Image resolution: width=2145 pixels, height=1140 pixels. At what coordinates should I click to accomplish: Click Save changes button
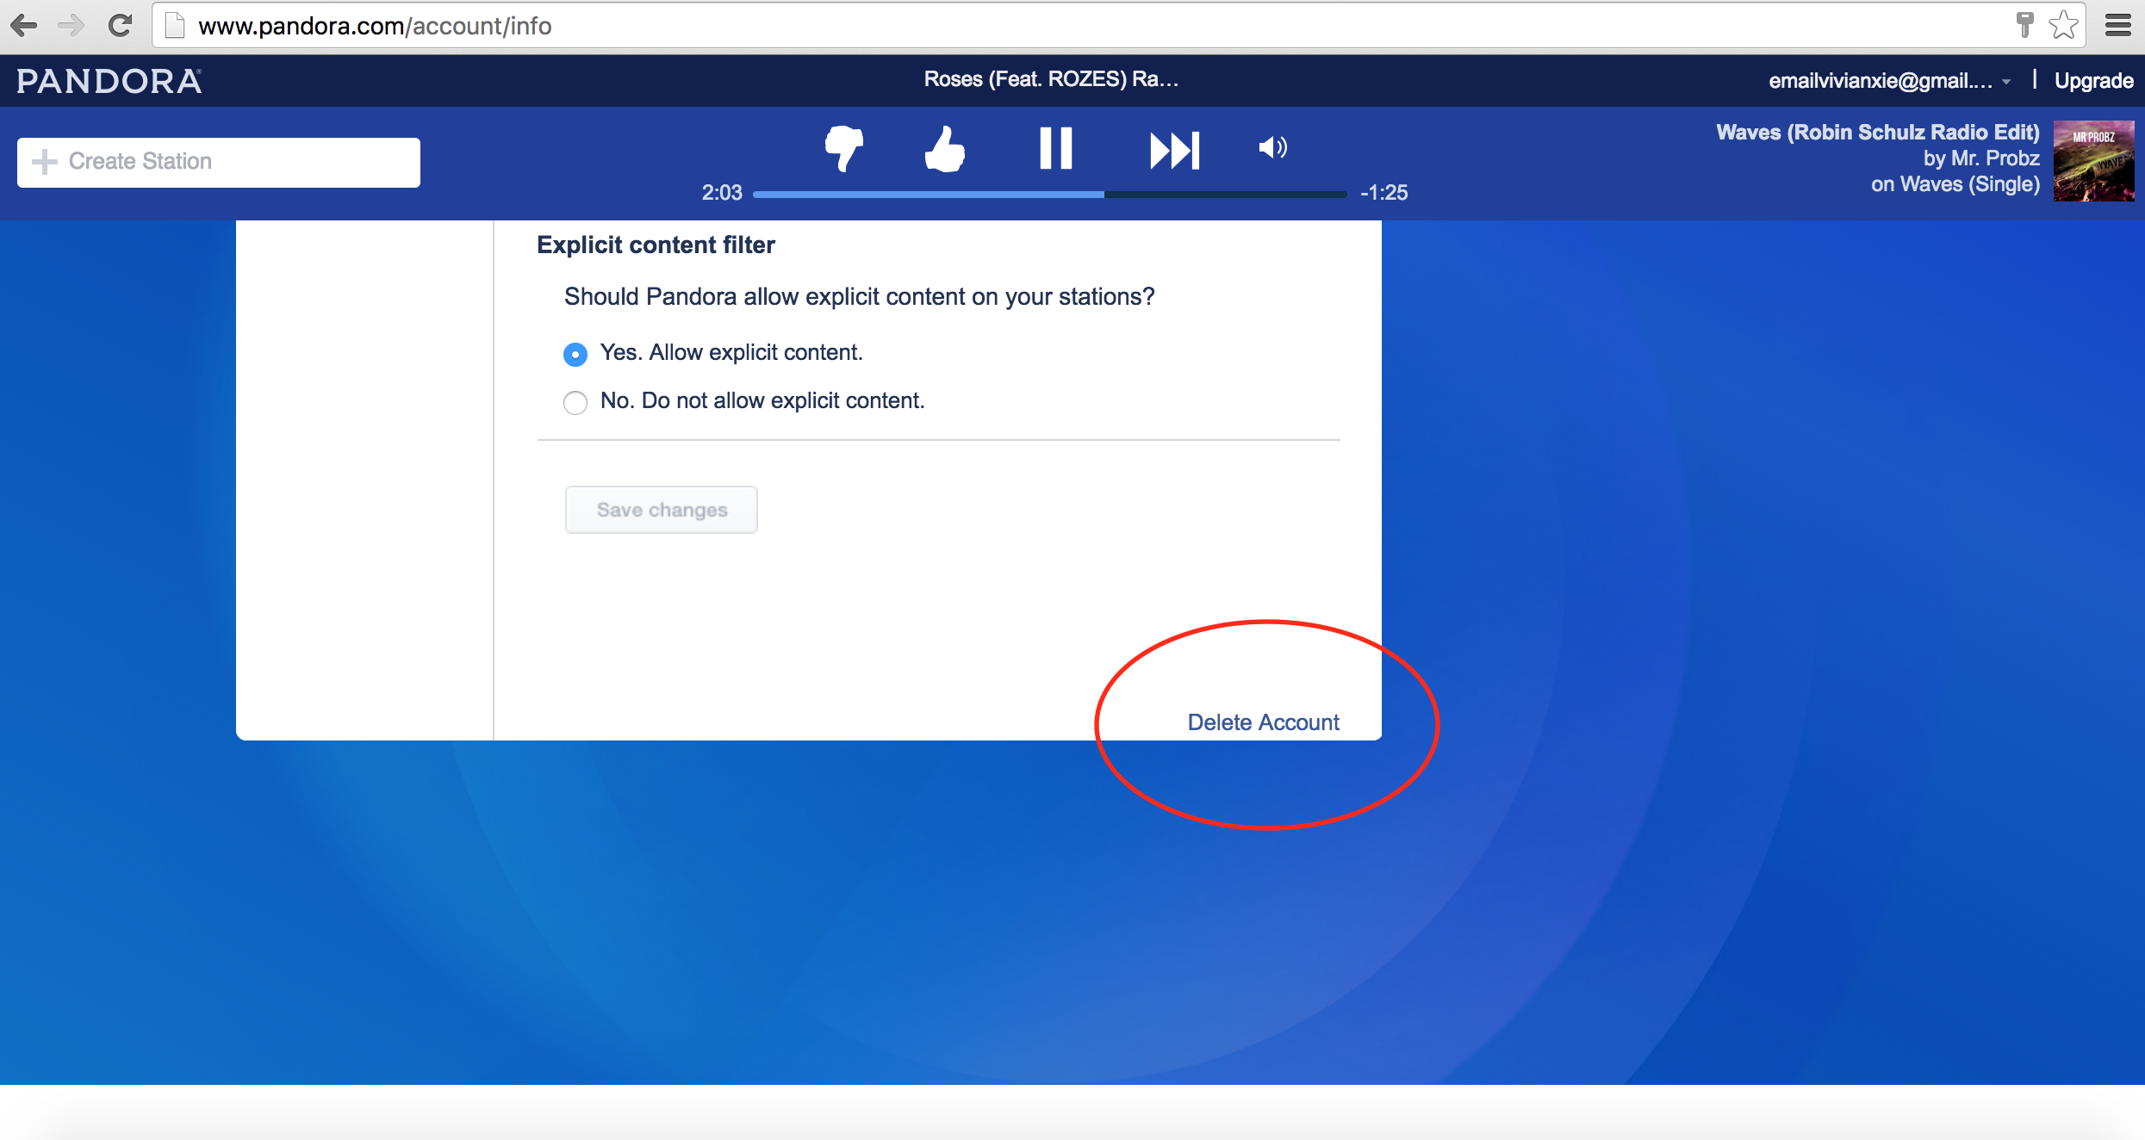click(662, 510)
